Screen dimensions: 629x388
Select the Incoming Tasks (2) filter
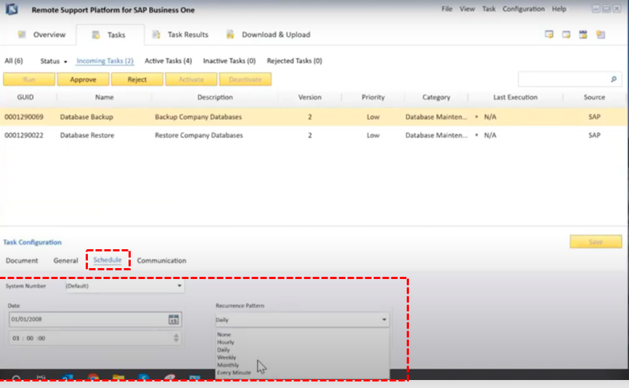105,61
